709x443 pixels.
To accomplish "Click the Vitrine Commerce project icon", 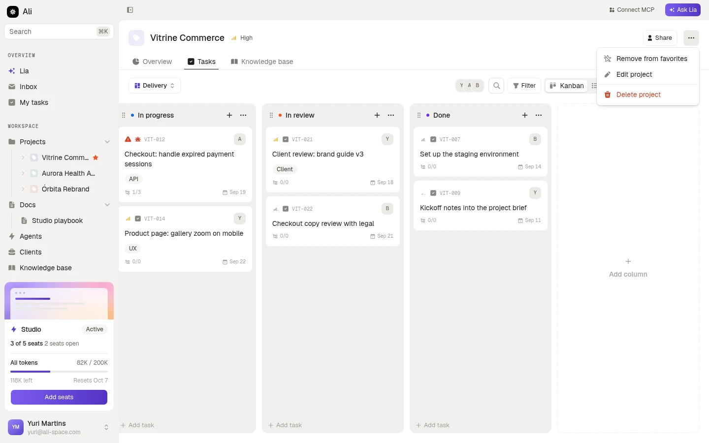I will tap(136, 38).
